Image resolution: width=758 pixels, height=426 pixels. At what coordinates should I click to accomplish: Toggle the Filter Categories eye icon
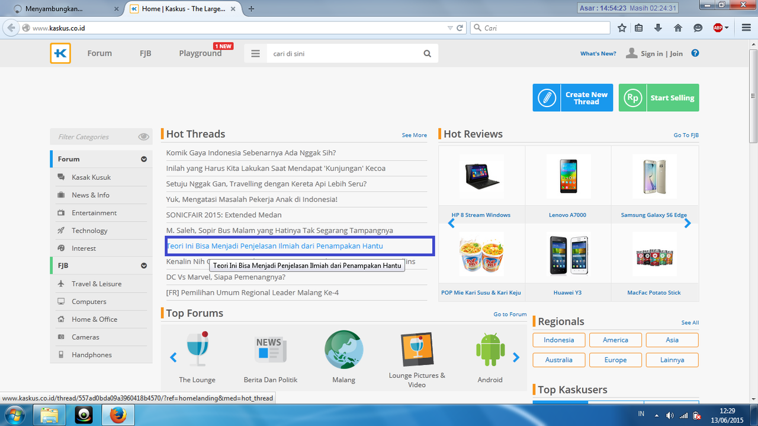(143, 137)
